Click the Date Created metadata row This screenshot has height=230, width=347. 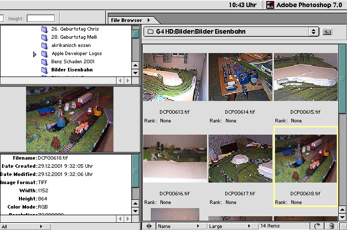click(47, 166)
